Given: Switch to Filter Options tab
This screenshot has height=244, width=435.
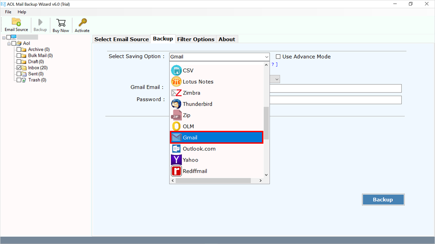Looking at the screenshot, I should 196,39.
